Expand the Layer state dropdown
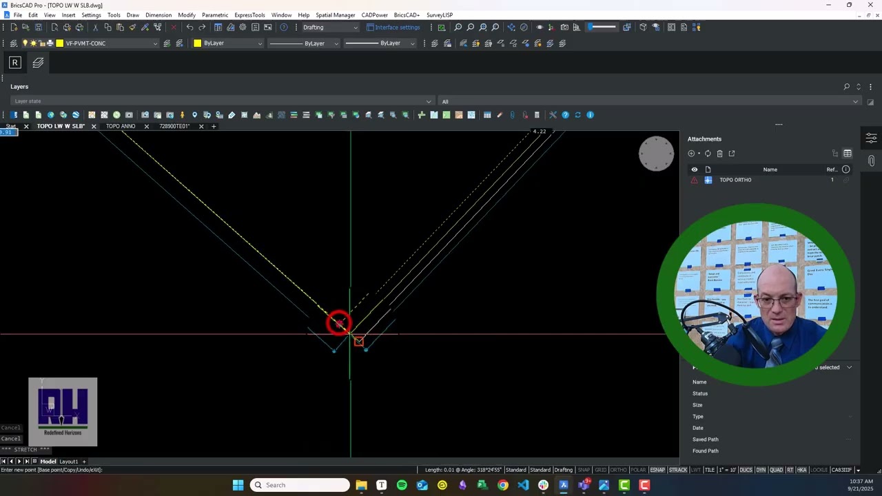This screenshot has width=882, height=496. [222, 101]
